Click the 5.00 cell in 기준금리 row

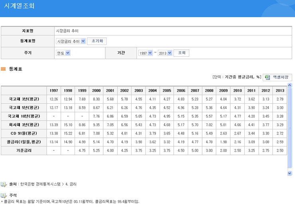click(195, 150)
